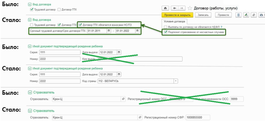Tick the unchecked Трудовой договор box under Стало

point(31,25)
